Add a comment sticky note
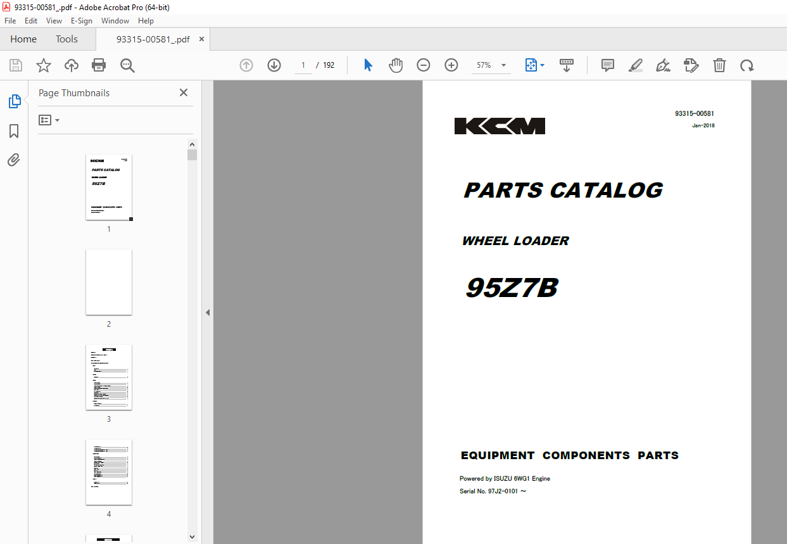787x544 pixels. pos(608,65)
